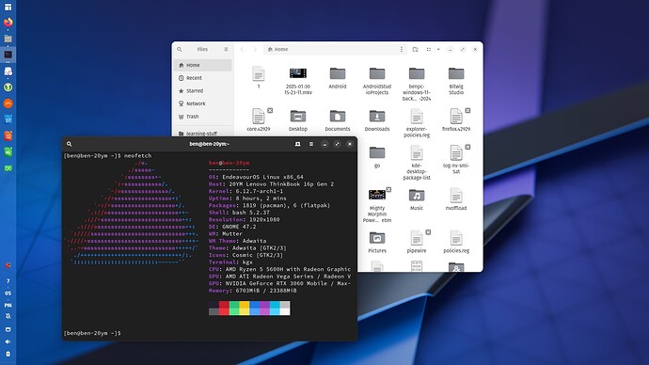Open the green spreadsheet app in the dock

[x=8, y=151]
